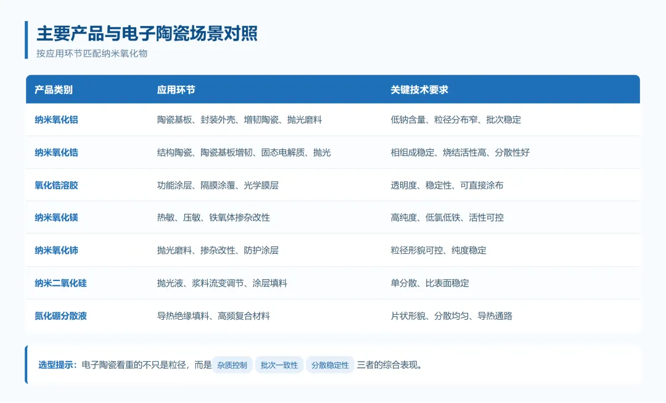This screenshot has height=403, width=666.
Task: Click the cell 相组成稳定、烧结活性高、分散性好
Action: click(460, 152)
